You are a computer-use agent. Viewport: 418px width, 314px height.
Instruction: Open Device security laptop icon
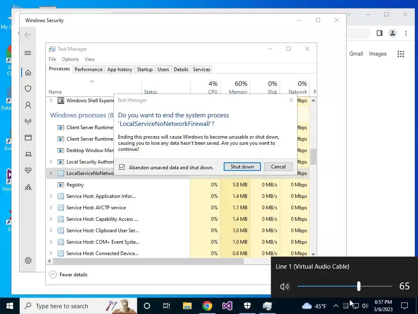28,154
